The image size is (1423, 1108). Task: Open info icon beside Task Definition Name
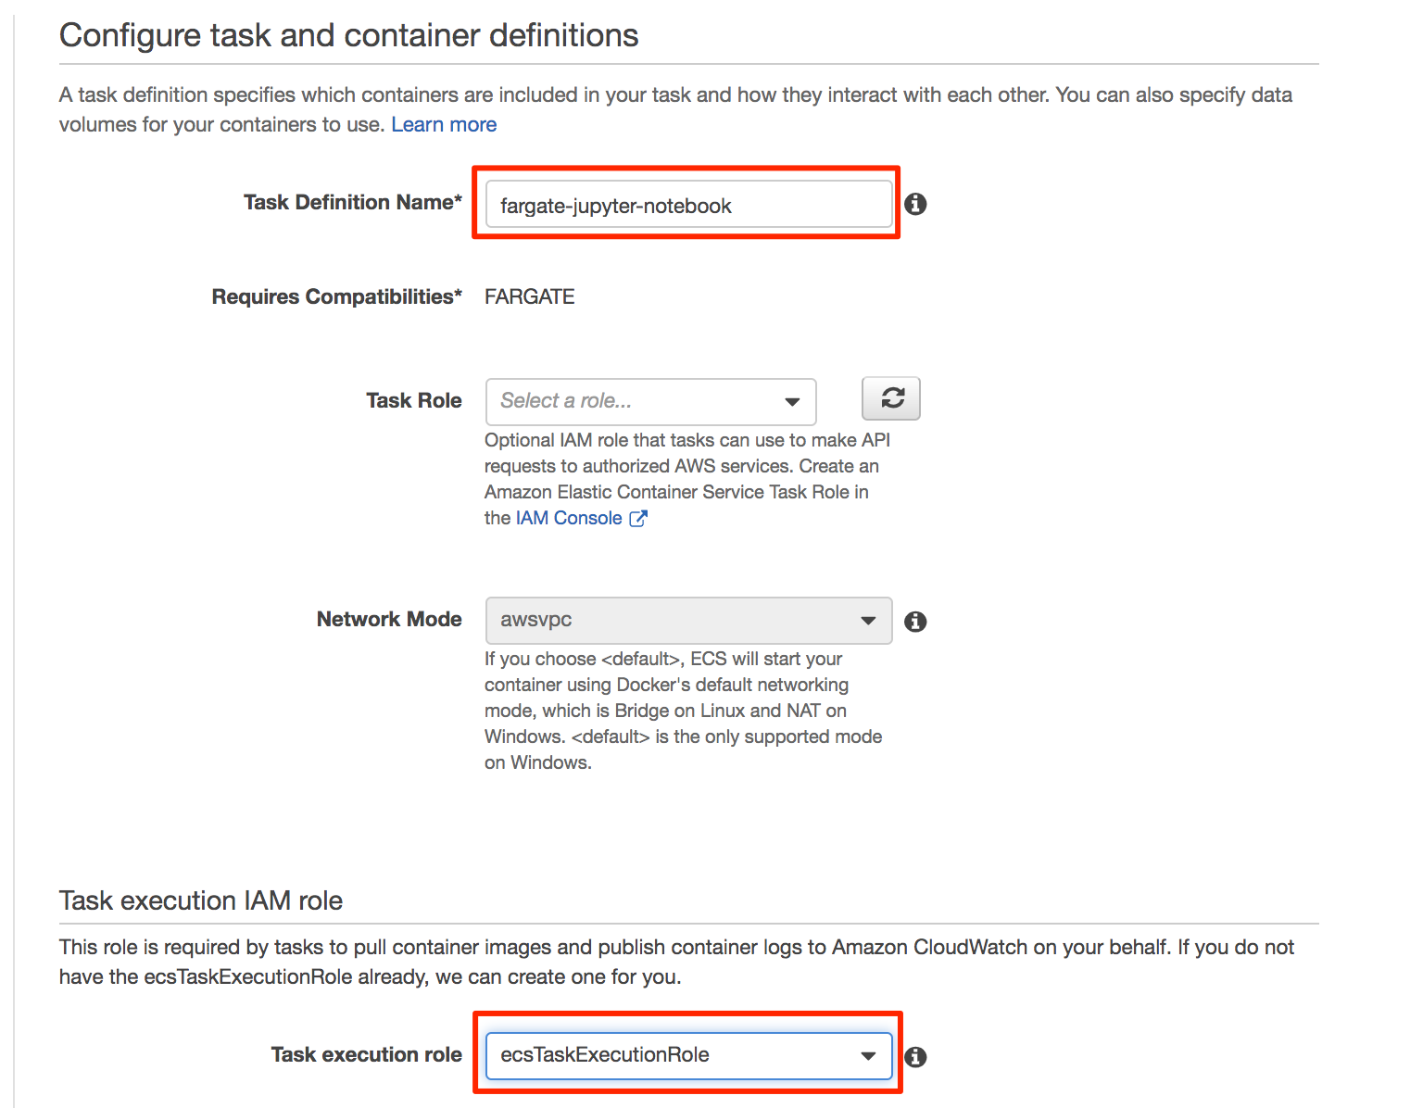915,204
